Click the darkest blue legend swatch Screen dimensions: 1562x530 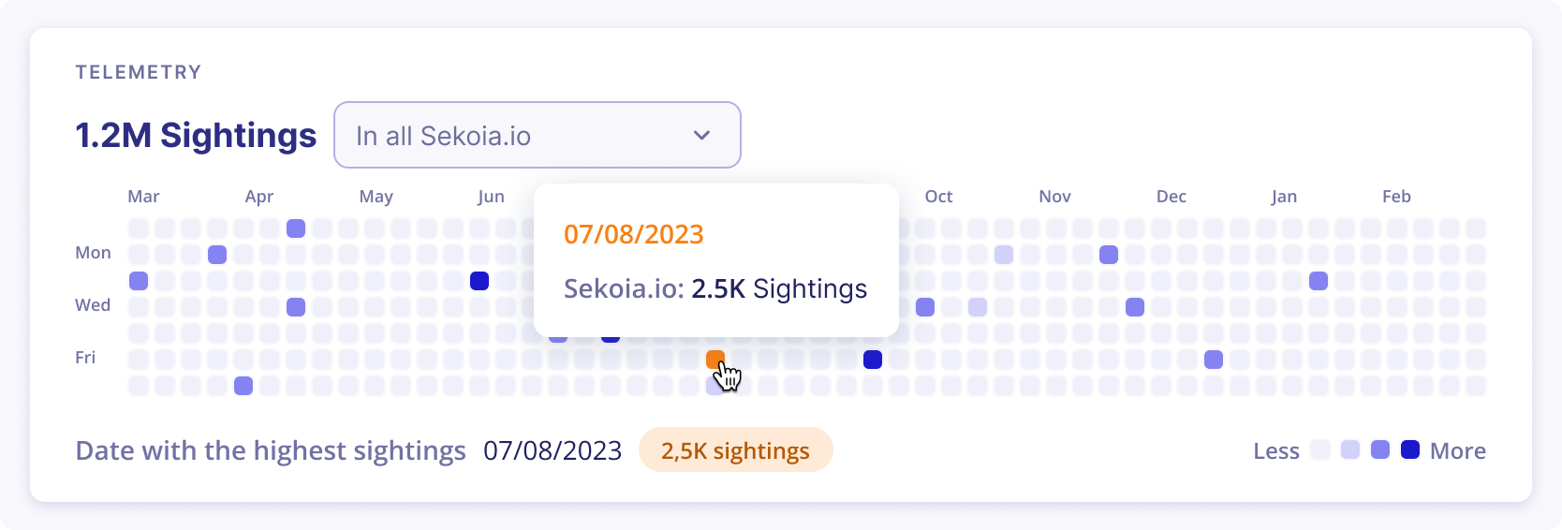click(1409, 449)
